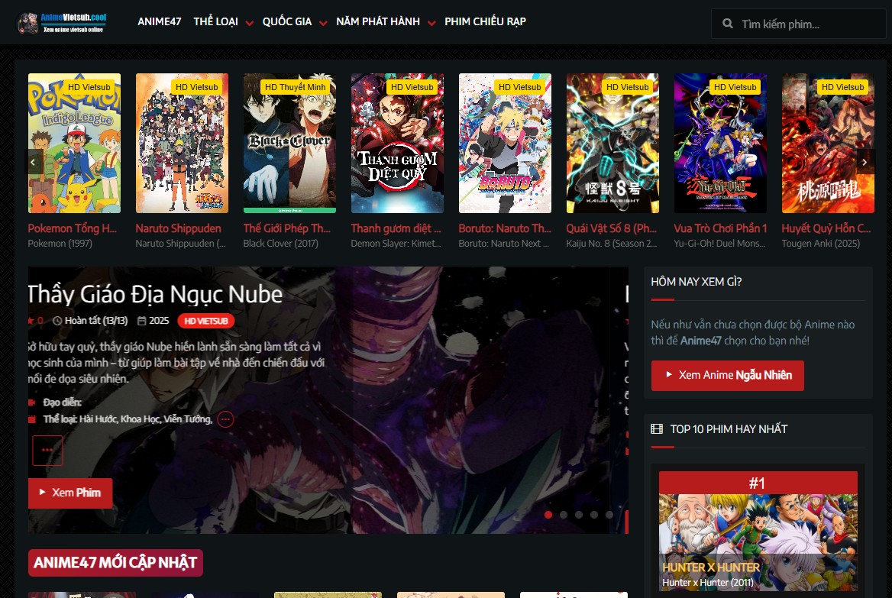The height and width of the screenshot is (598, 892).
Task: Click the square ellipsis more-info button
Action: click(x=47, y=450)
